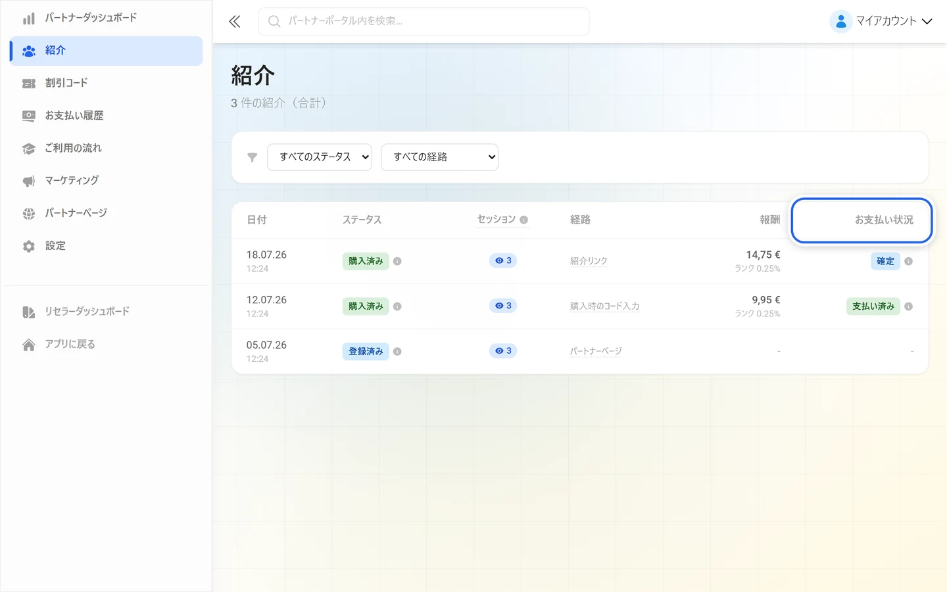Click the 14,75 € reward amount

763,255
